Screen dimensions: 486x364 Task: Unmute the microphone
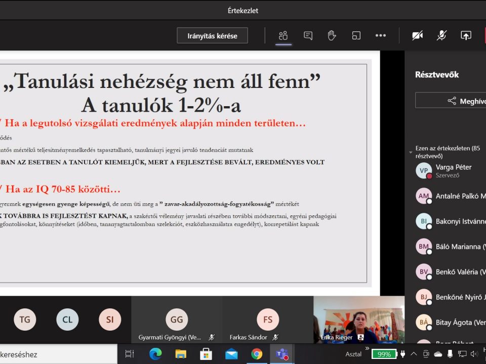(441, 35)
